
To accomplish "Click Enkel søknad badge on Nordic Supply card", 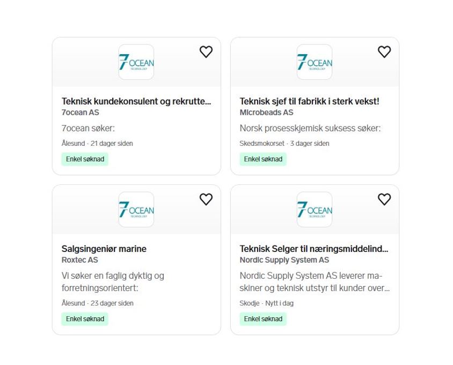I will coord(263,319).
